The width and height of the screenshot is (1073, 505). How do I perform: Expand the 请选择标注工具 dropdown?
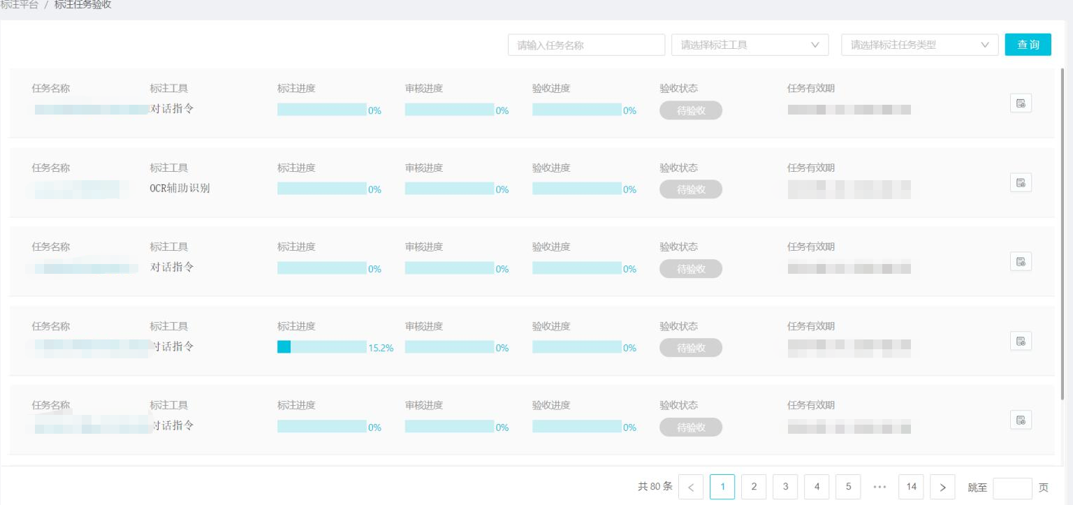(x=750, y=45)
